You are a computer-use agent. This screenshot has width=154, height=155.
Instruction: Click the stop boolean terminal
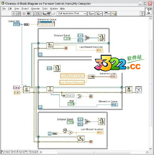(x=71, y=104)
